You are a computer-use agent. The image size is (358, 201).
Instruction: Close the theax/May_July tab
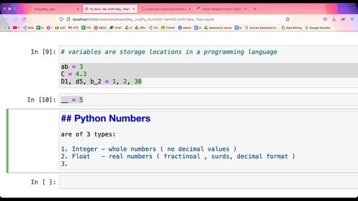pyautogui.click(x=78, y=9)
